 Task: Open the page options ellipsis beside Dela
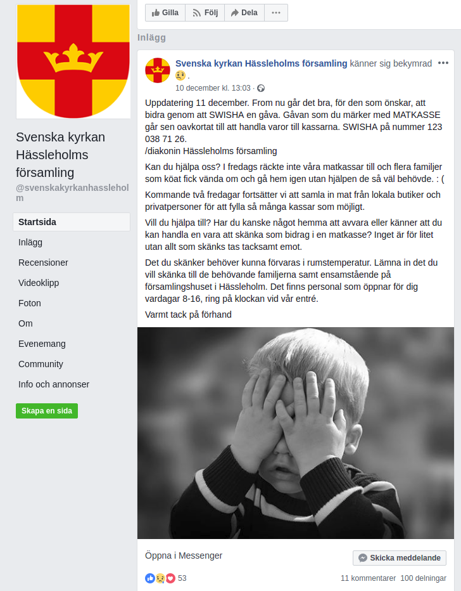276,13
